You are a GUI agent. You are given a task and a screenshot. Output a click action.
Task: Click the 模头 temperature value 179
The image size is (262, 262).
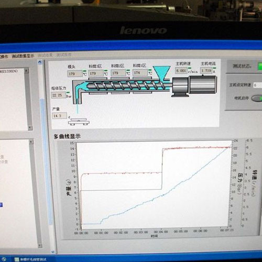coord(74,74)
